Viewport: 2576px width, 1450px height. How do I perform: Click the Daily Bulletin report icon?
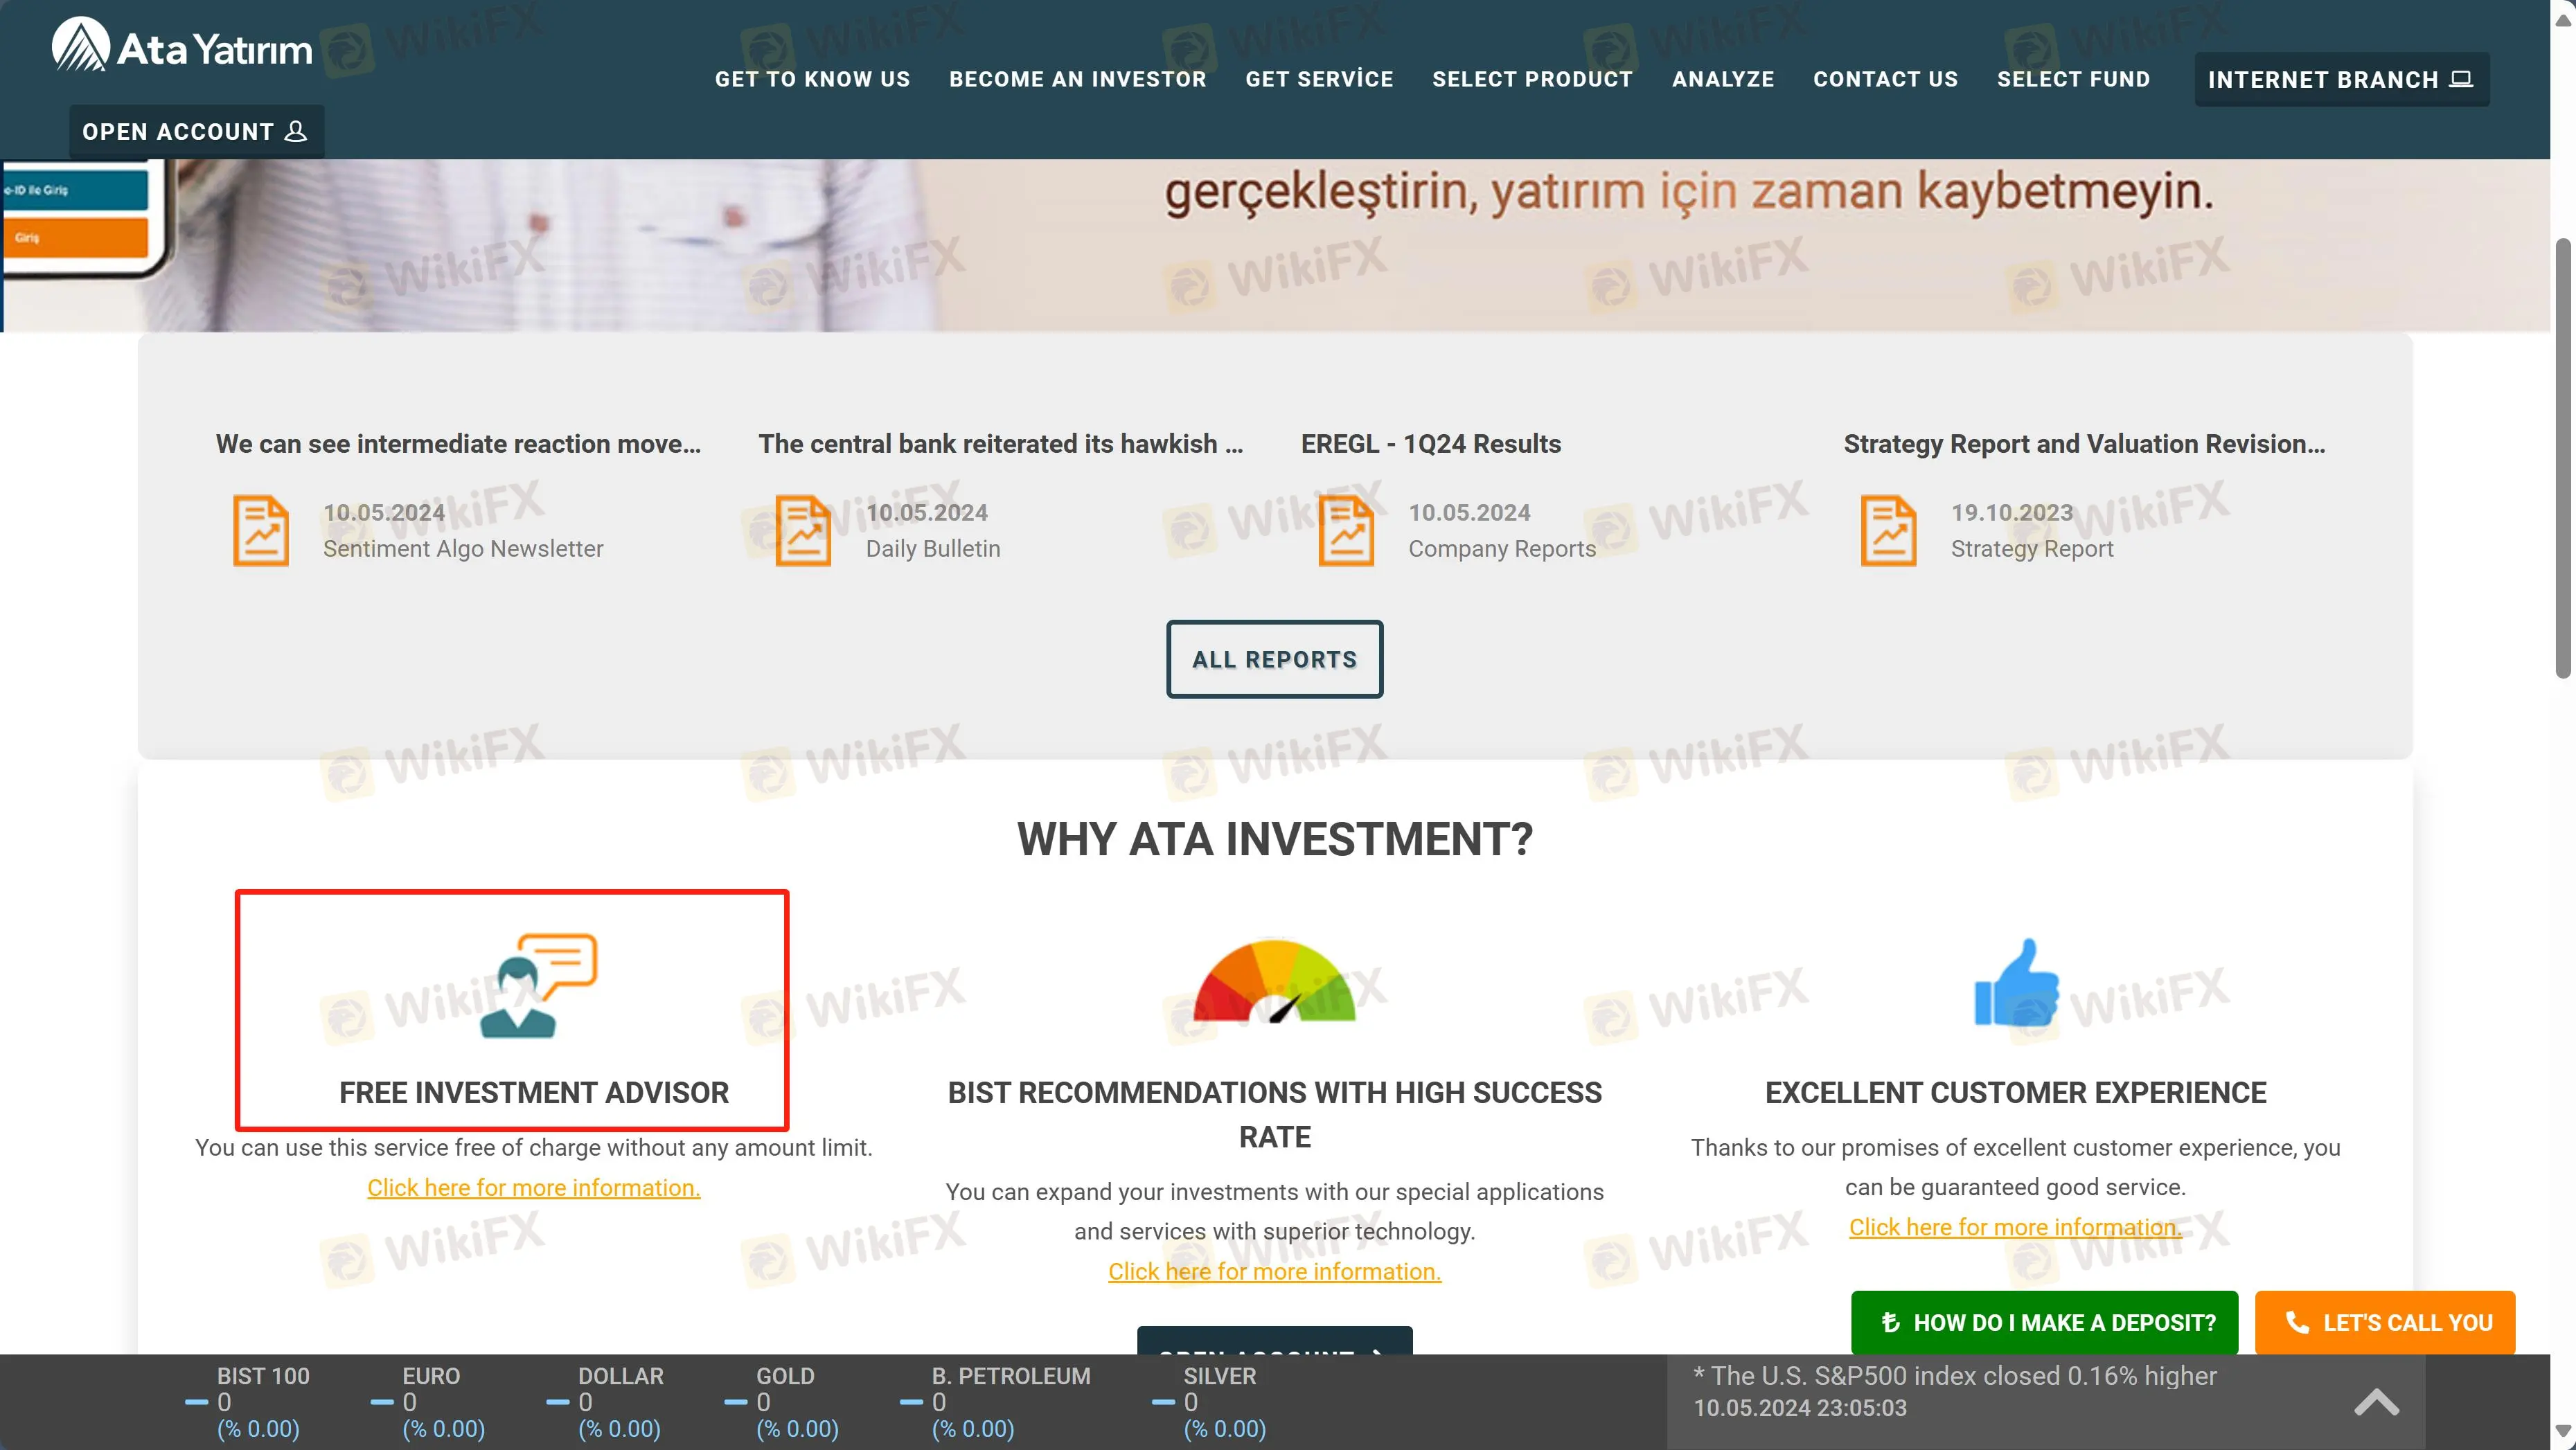coord(803,530)
